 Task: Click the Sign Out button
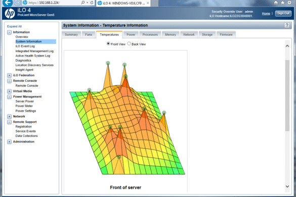283,13
